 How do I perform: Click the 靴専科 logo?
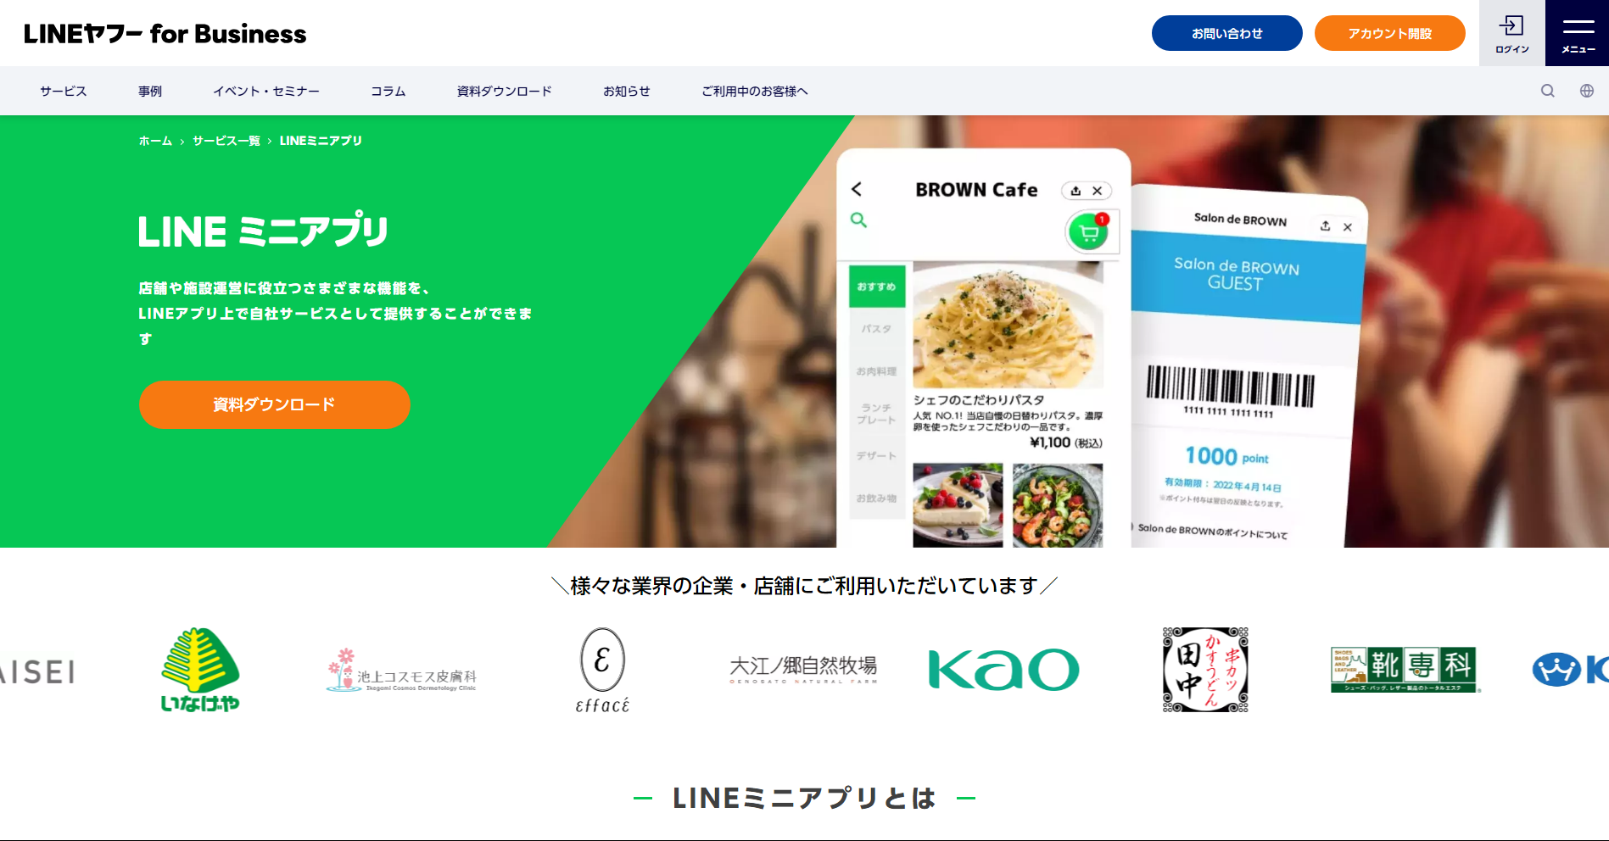[1405, 670]
